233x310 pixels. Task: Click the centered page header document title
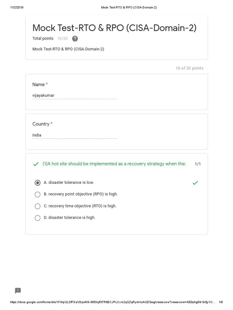[129, 8]
